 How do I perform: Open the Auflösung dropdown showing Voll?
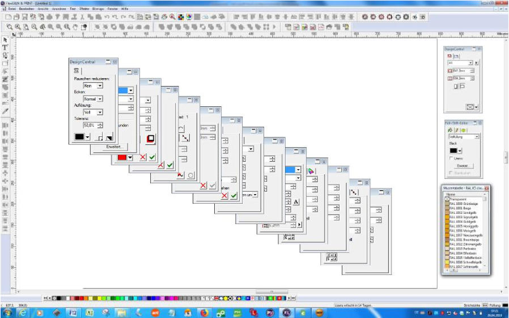pos(100,112)
